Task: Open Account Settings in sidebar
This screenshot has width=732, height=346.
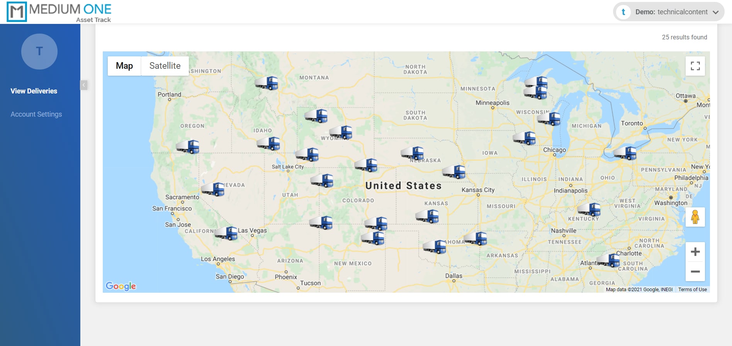Action: [x=36, y=114]
